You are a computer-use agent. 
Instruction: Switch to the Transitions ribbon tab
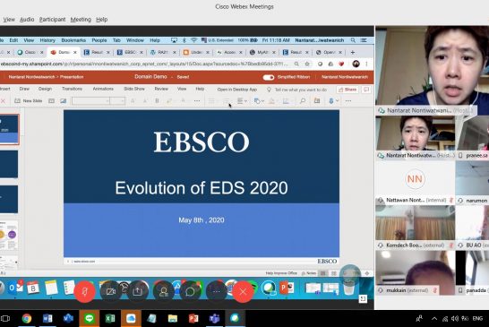pos(72,89)
